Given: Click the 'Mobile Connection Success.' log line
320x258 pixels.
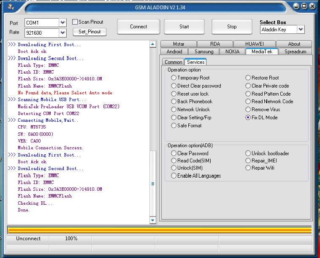Looking at the screenshot, I should [x=50, y=148].
